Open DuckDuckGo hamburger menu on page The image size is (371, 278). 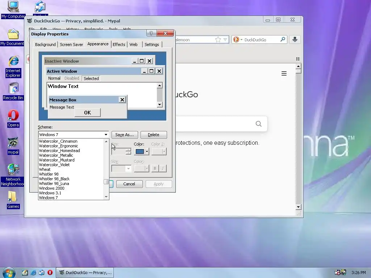point(284,73)
